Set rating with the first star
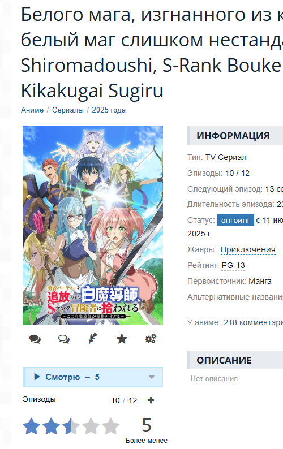This screenshot has height=449, width=283. click(31, 426)
